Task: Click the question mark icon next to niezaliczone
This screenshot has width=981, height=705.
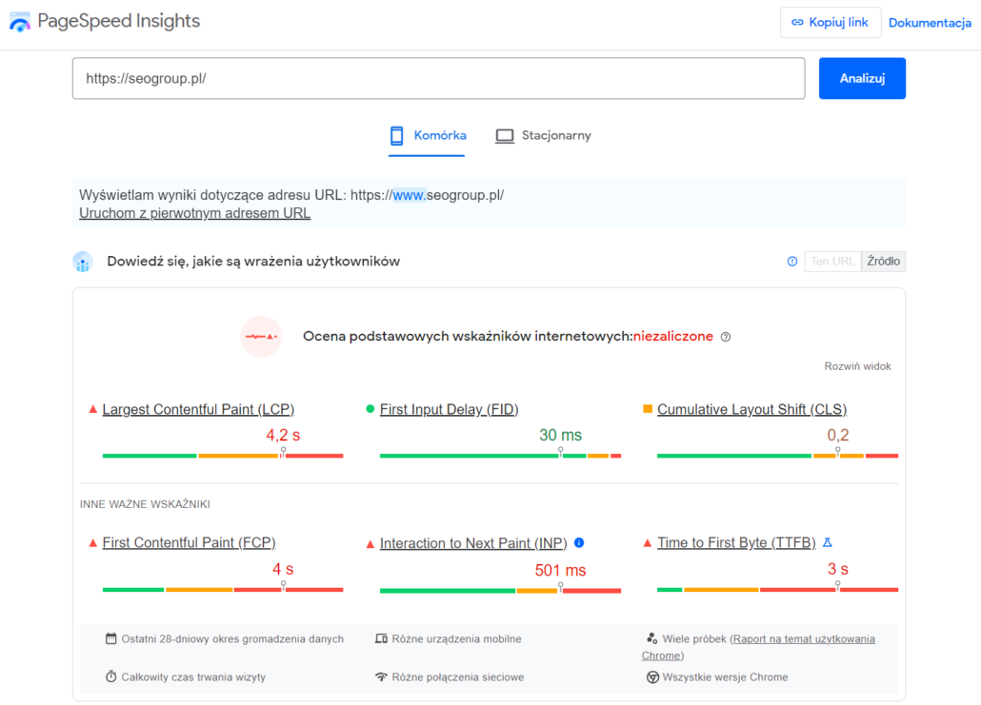Action: pyautogui.click(x=726, y=337)
